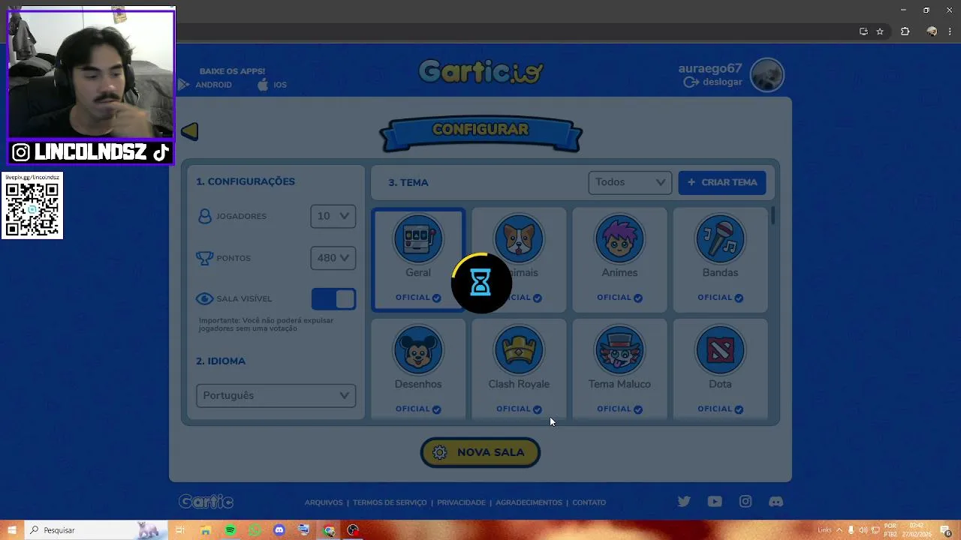Image resolution: width=961 pixels, height=540 pixels.
Task: Open the Contato footer link
Action: (x=589, y=502)
